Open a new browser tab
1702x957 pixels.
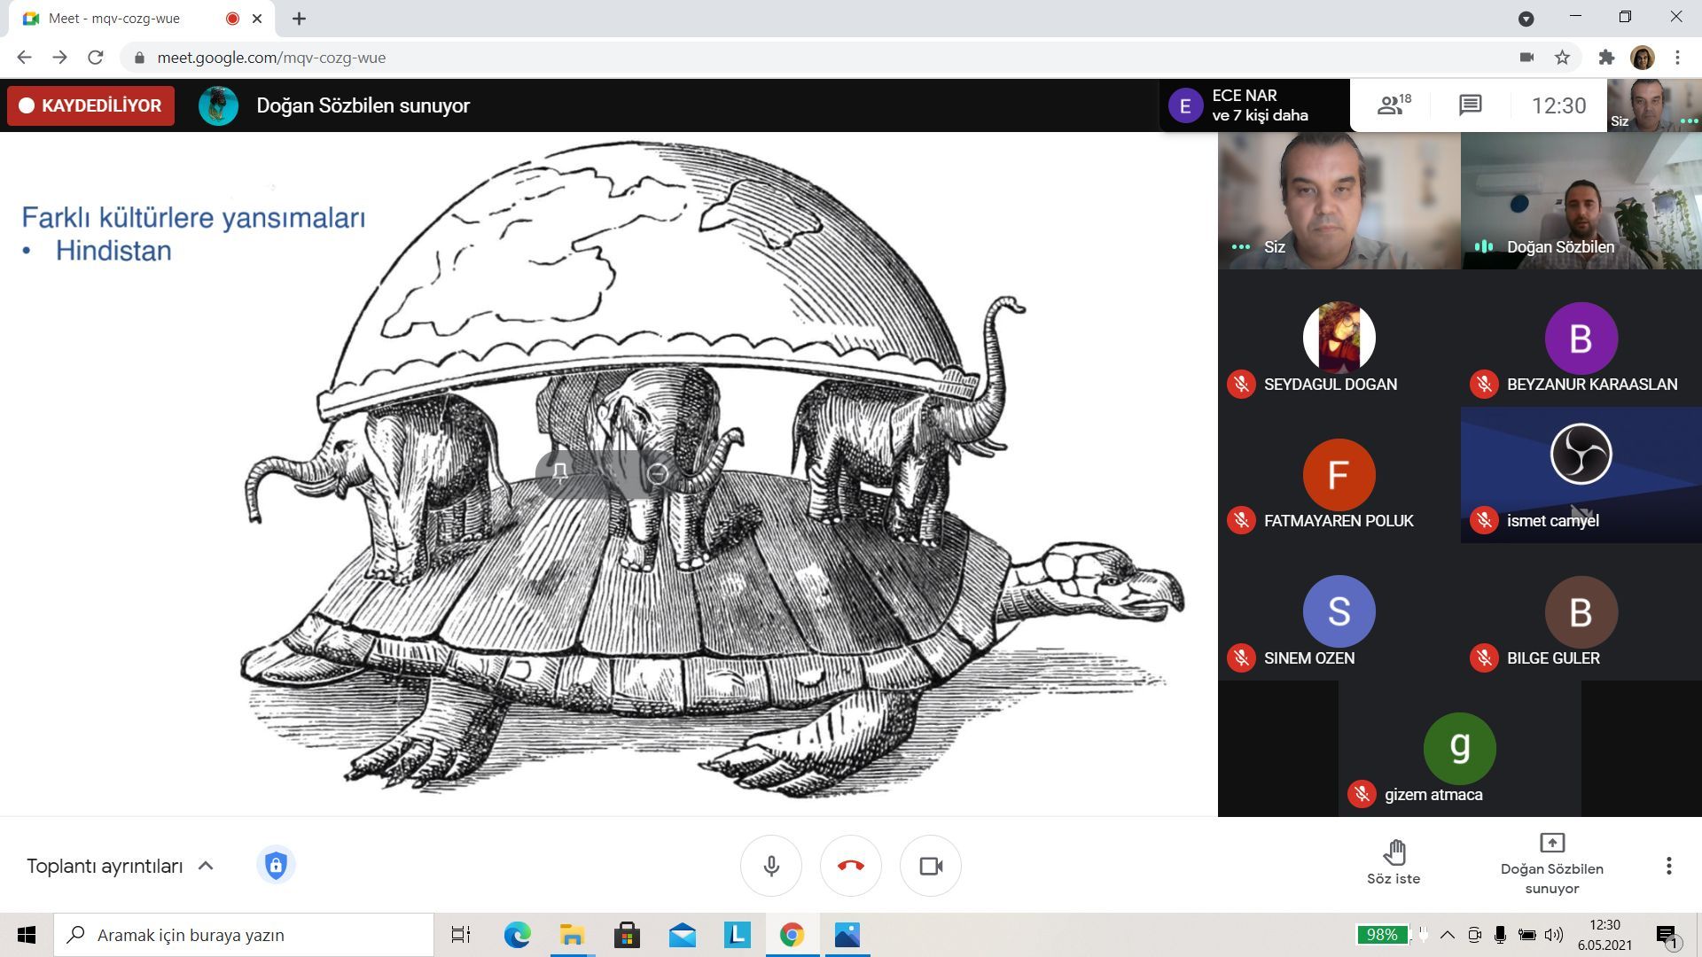(300, 19)
